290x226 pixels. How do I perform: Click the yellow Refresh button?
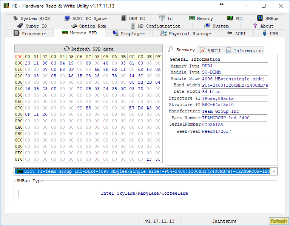pos(279,221)
